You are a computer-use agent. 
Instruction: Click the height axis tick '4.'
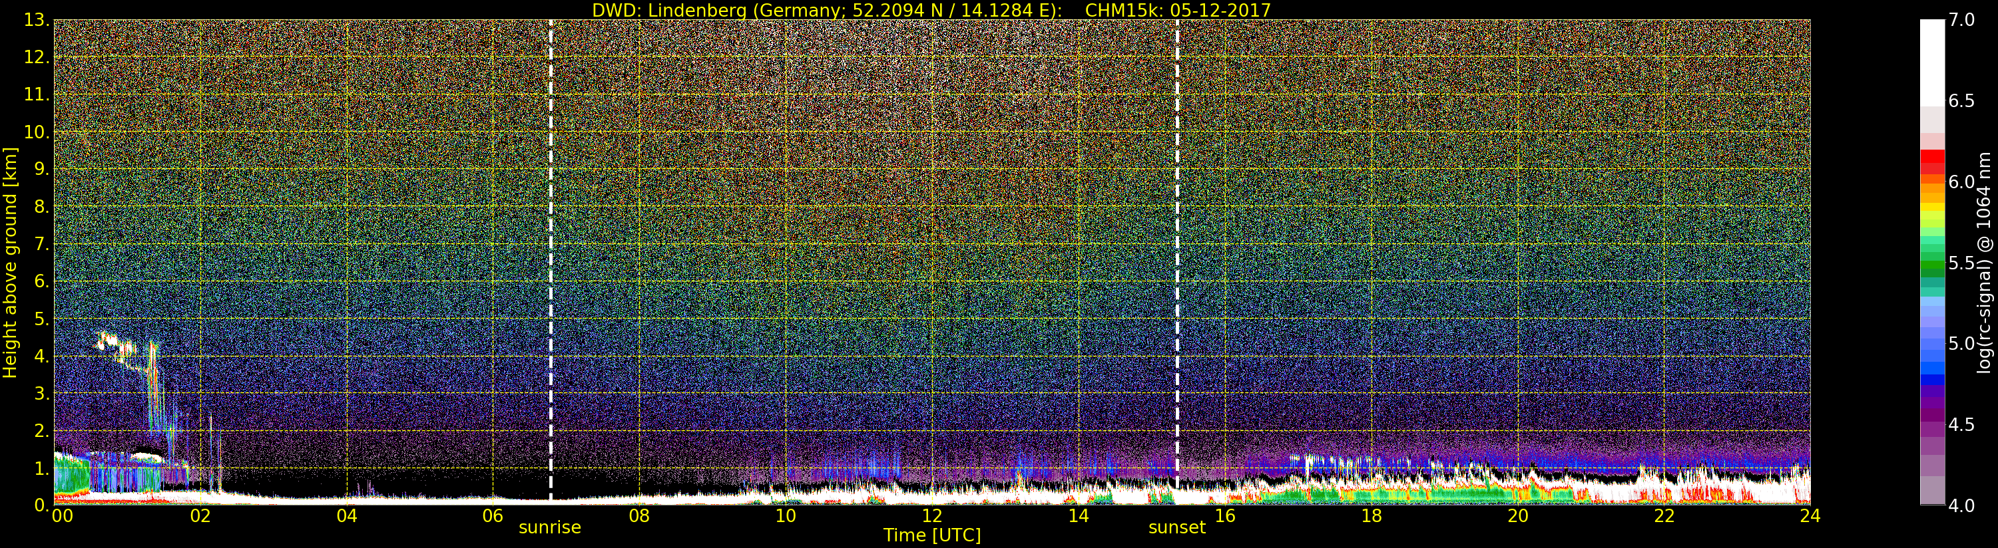coord(41,356)
